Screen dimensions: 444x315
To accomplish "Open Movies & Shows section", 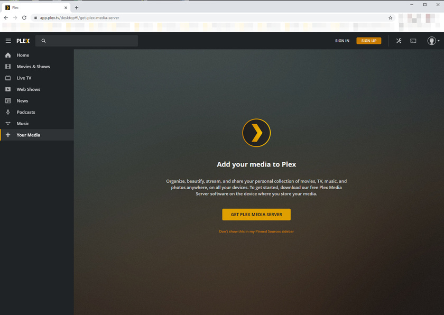I will click(x=37, y=67).
